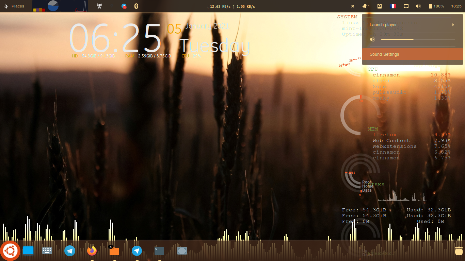
Task: Click 'WebExtensions' in MEM list
Action: coord(395,146)
